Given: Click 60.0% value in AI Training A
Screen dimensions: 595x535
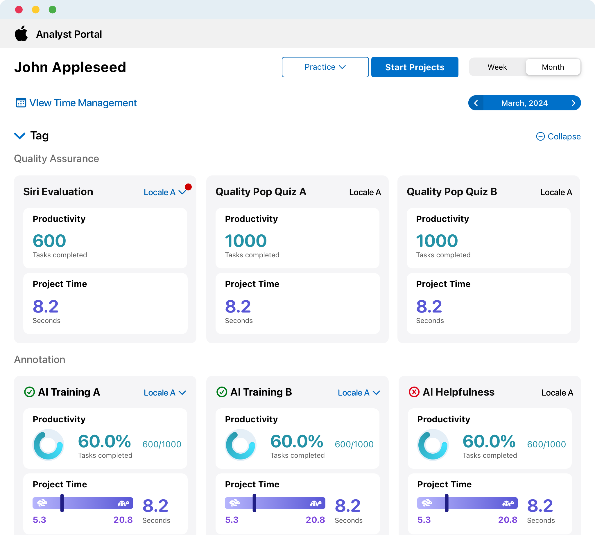Looking at the screenshot, I should 104,441.
